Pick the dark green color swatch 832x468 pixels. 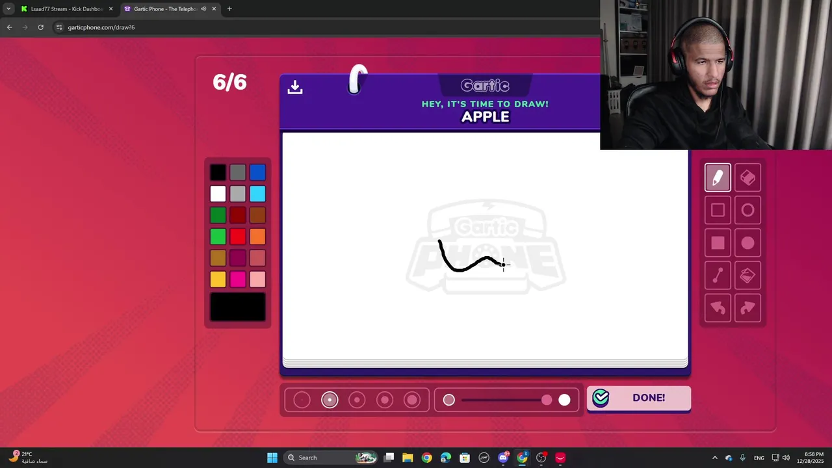click(218, 215)
